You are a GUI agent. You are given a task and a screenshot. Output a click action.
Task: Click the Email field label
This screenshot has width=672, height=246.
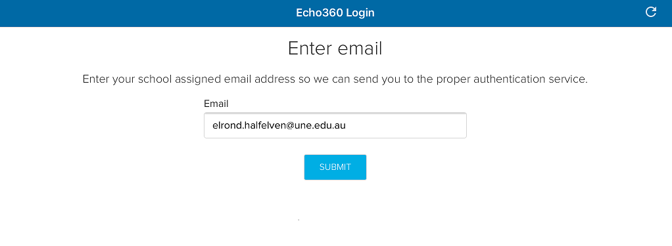point(216,104)
